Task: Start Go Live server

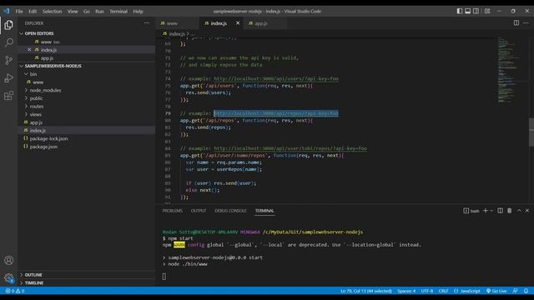Action: (496, 291)
